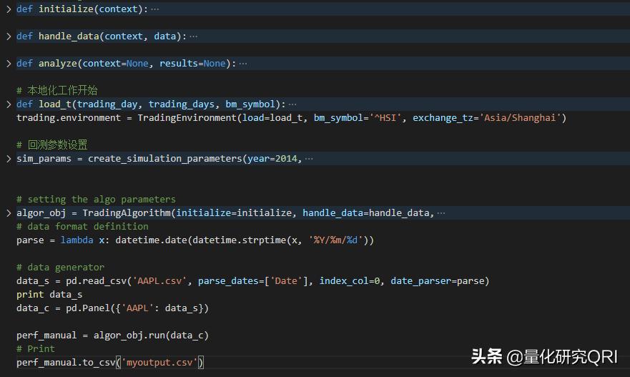The height and width of the screenshot is (377, 630).
Task: Expand the folded analyze function
Action: tap(9, 64)
